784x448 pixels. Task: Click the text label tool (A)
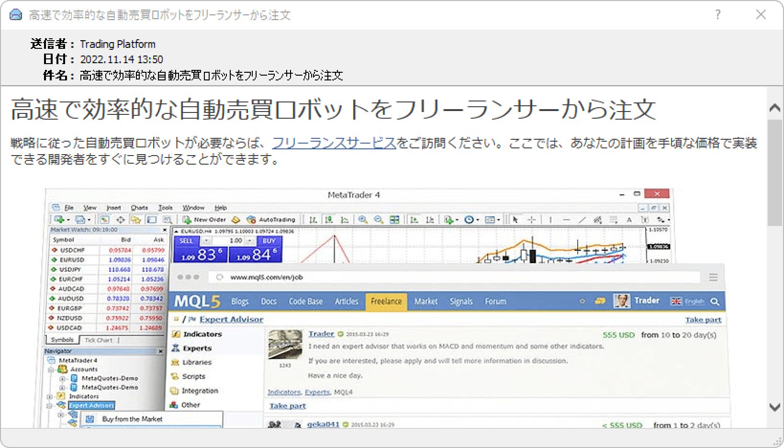(629, 220)
